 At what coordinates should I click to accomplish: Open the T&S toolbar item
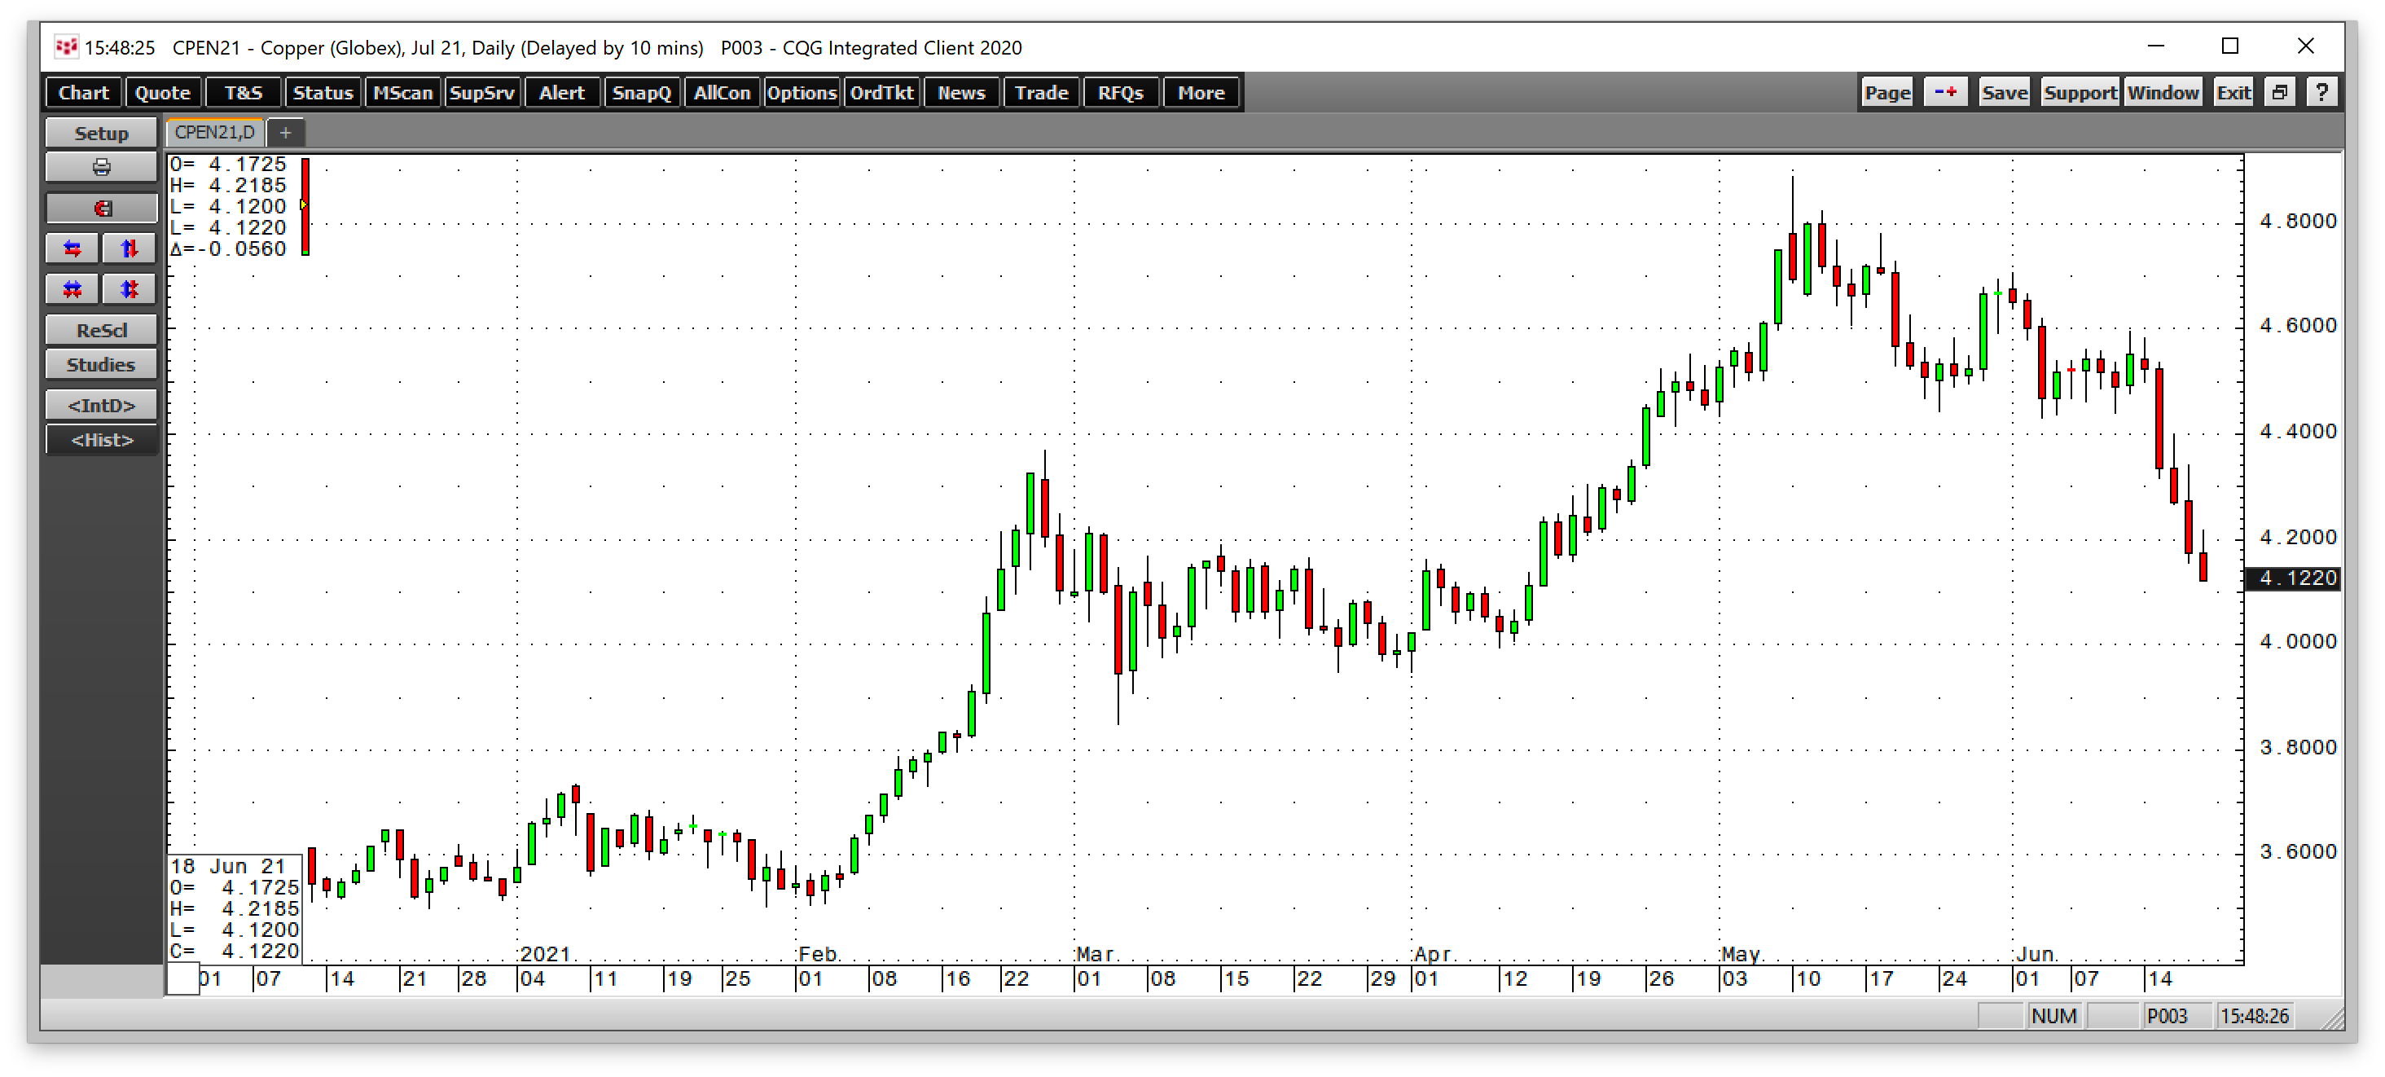click(x=244, y=93)
